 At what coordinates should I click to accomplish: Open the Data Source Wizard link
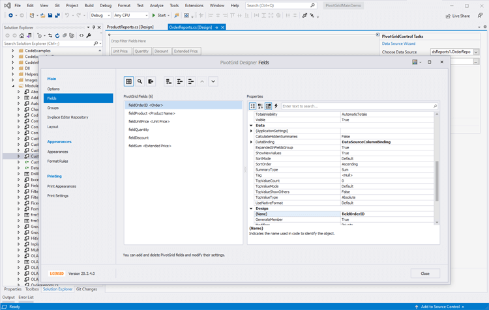(x=398, y=44)
